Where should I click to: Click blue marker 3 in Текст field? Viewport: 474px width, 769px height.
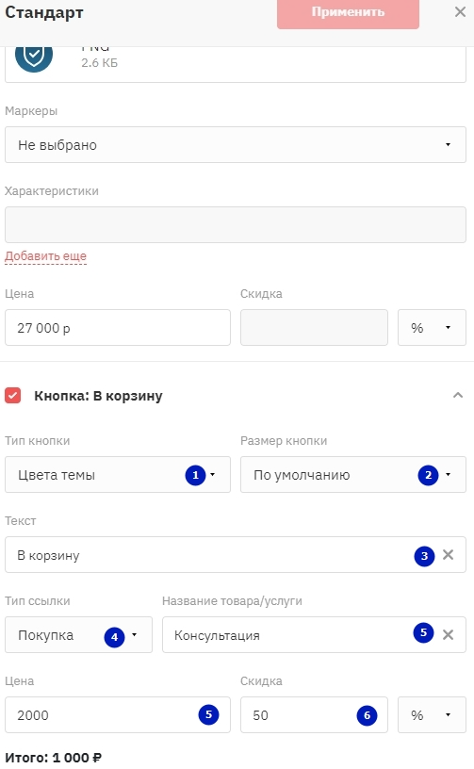(424, 556)
